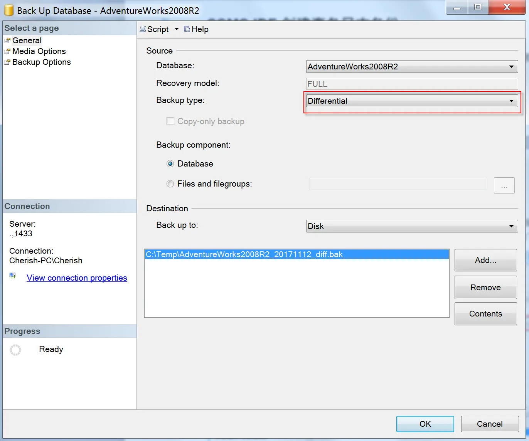The height and width of the screenshot is (441, 529).
Task: Open View connection properties link
Action: pos(77,278)
